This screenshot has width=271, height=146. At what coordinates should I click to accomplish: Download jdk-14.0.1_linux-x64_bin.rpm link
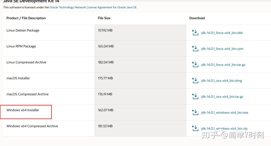coord(222,49)
